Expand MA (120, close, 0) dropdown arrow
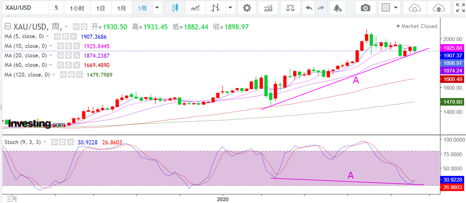 [x=54, y=75]
